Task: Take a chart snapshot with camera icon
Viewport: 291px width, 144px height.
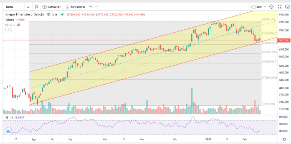Action: 287,6
